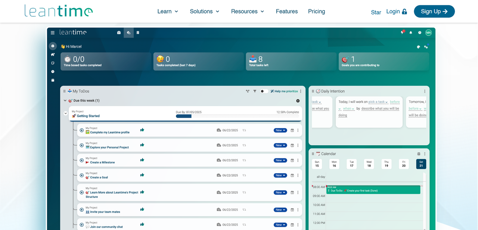Click the bookmark icon in the app header
The image size is (478, 230).
click(138, 33)
